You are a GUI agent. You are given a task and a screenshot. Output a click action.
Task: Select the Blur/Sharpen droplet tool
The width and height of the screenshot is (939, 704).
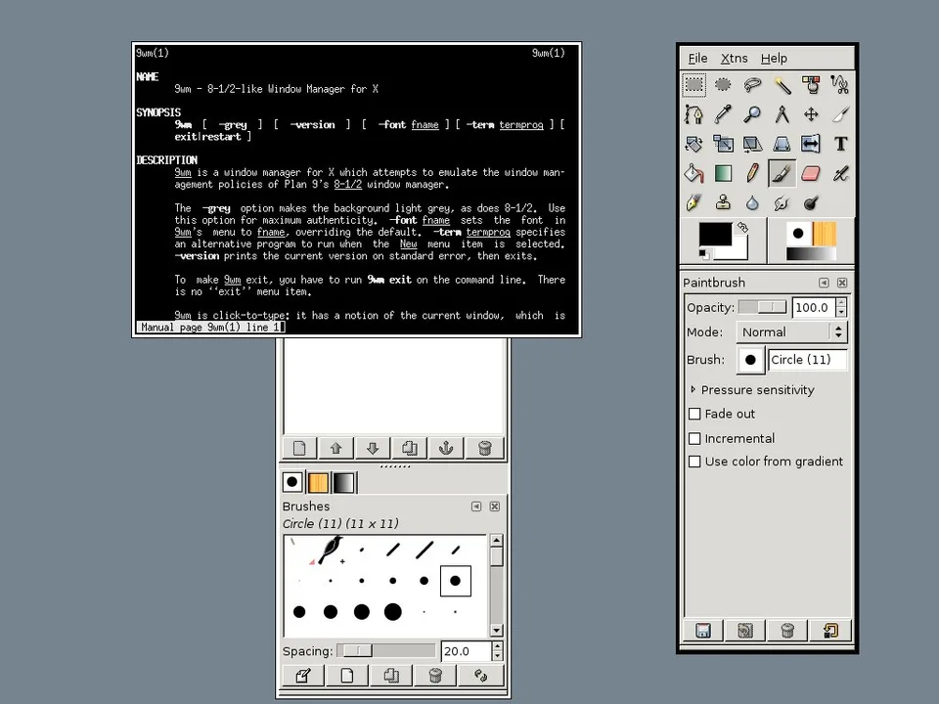pos(753,203)
